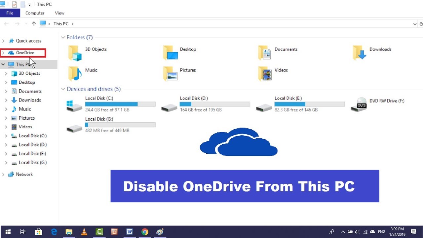Click the Local Disk (C:) usage bar
Viewport: 423px width, 238px height.
120,104
